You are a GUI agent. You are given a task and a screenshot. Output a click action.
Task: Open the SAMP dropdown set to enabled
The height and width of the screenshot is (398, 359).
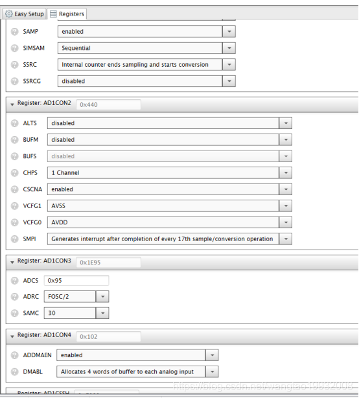[146, 32]
